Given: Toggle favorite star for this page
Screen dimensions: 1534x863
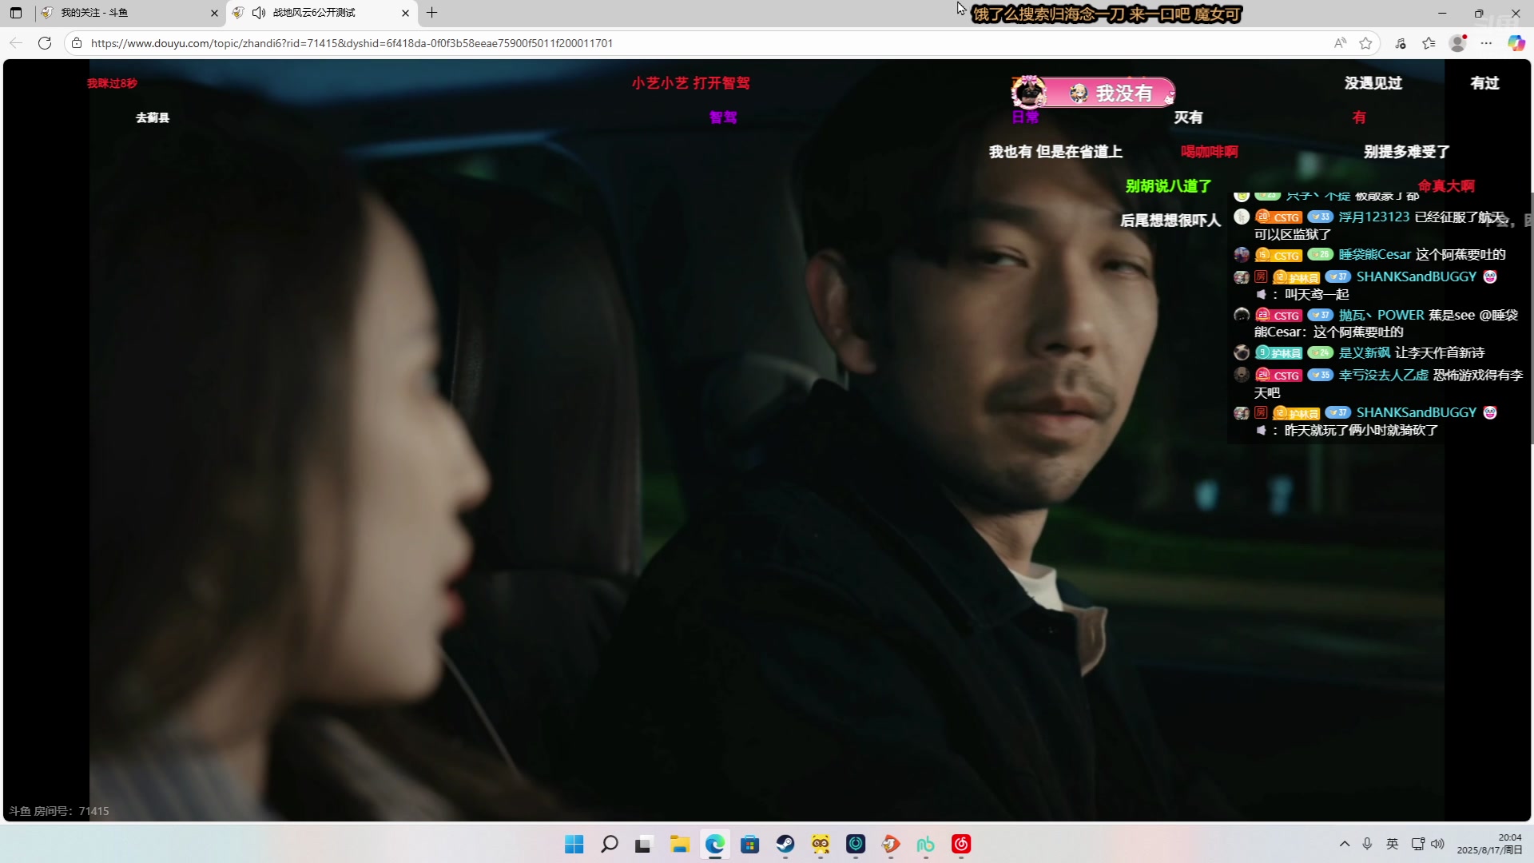Looking at the screenshot, I should 1366,43.
